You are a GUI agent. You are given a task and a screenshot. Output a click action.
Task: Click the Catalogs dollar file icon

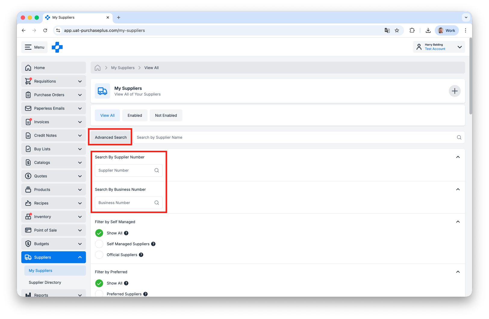point(28,163)
